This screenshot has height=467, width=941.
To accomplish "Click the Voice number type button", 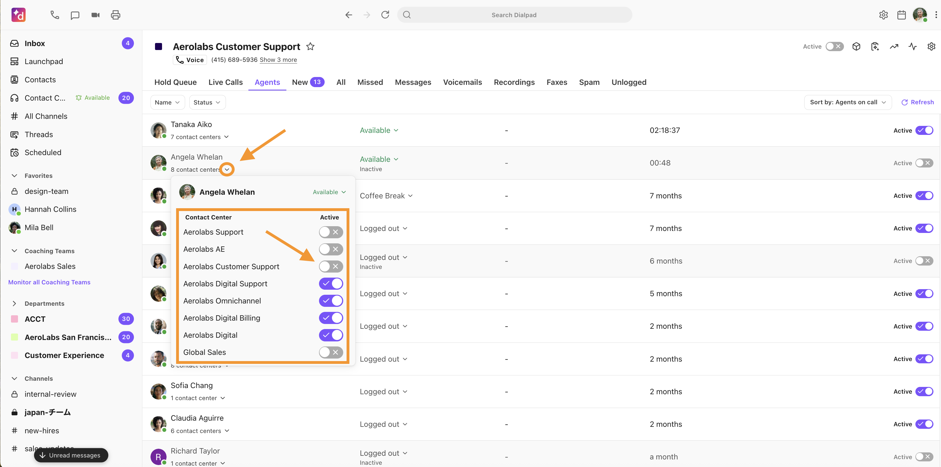I will point(190,60).
